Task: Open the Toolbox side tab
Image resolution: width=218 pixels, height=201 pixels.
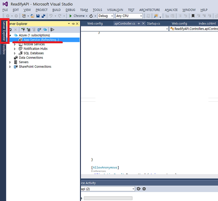Action: point(4,49)
